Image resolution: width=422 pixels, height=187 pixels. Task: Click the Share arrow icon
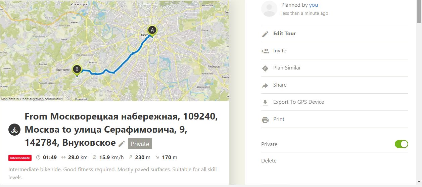(265, 85)
